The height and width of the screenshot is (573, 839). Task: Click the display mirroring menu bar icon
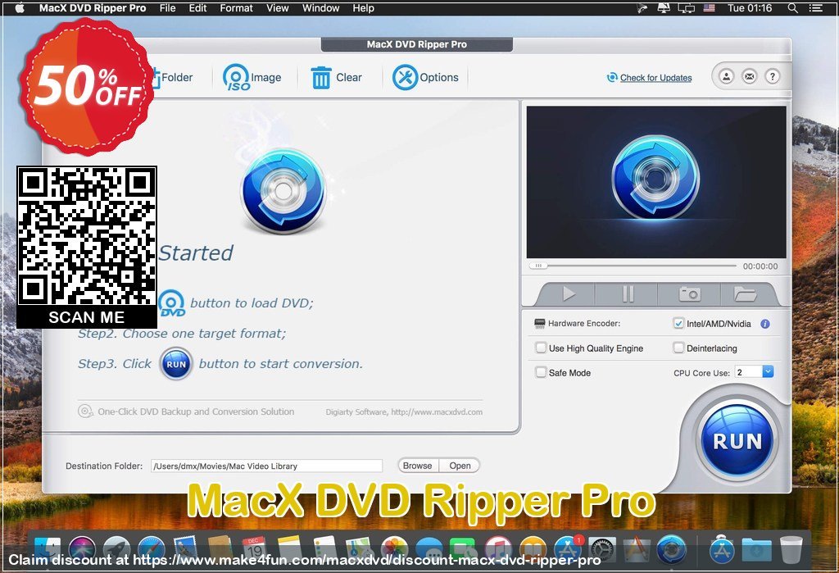[x=686, y=8]
